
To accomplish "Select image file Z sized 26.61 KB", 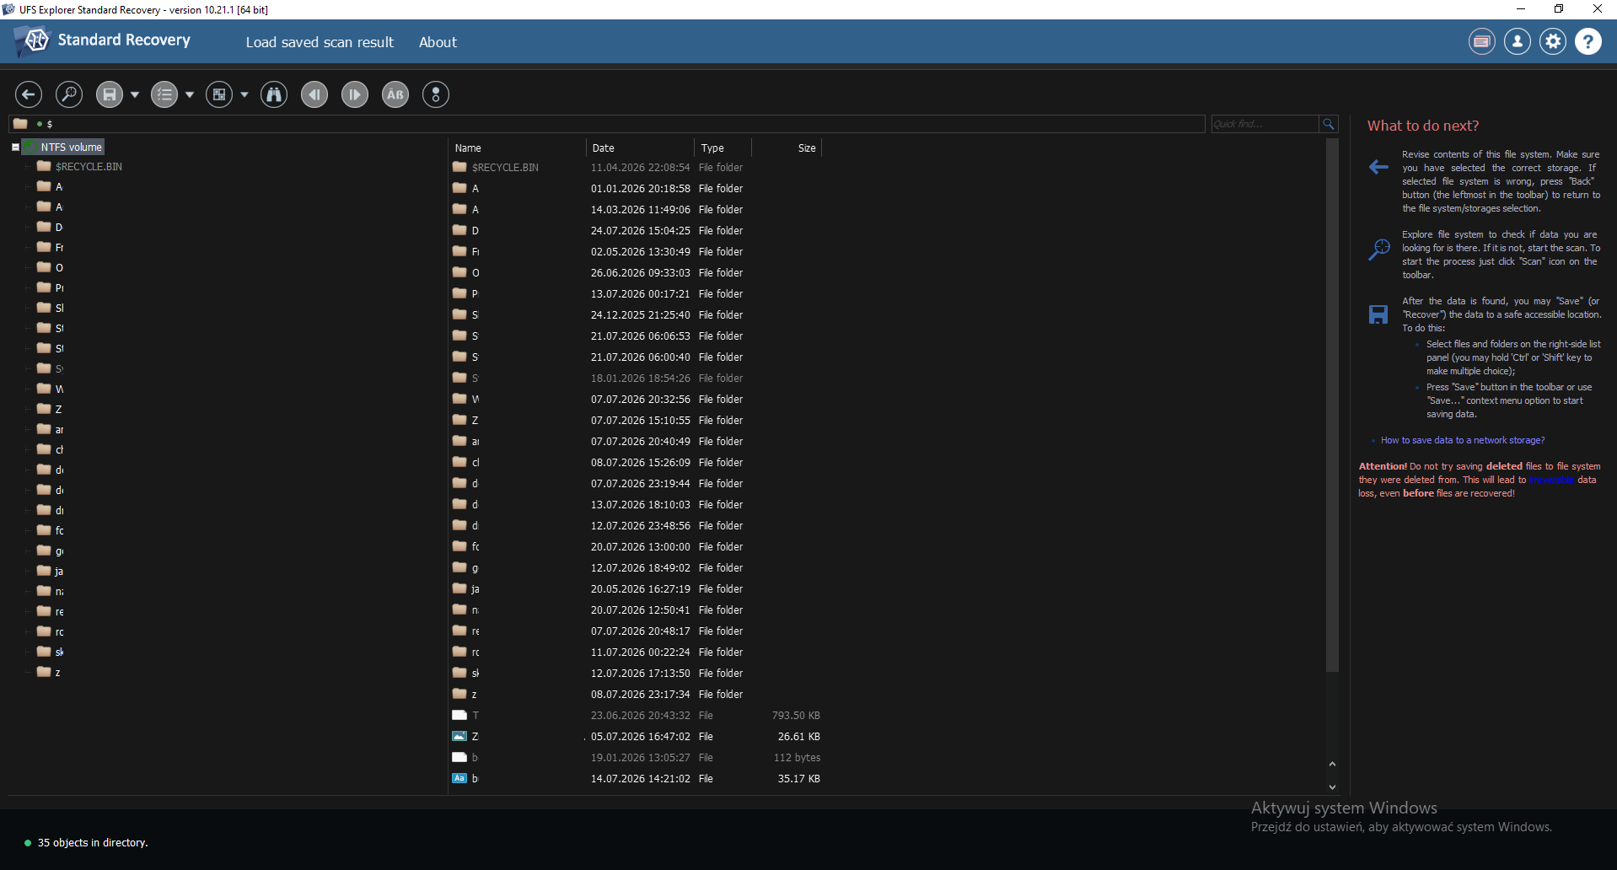I will tap(637, 737).
